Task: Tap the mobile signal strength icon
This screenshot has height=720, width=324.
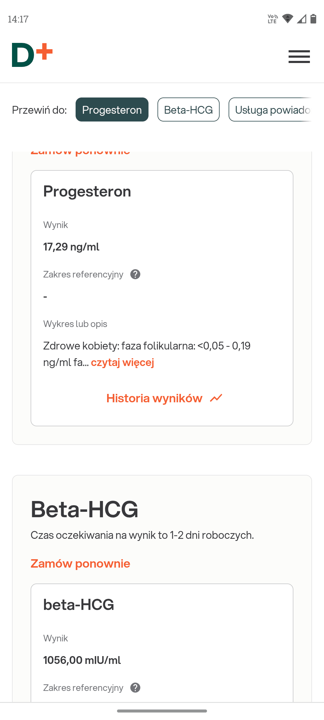Action: click(x=301, y=19)
